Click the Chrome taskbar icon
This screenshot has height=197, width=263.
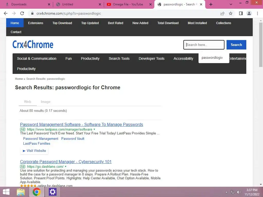point(37,192)
